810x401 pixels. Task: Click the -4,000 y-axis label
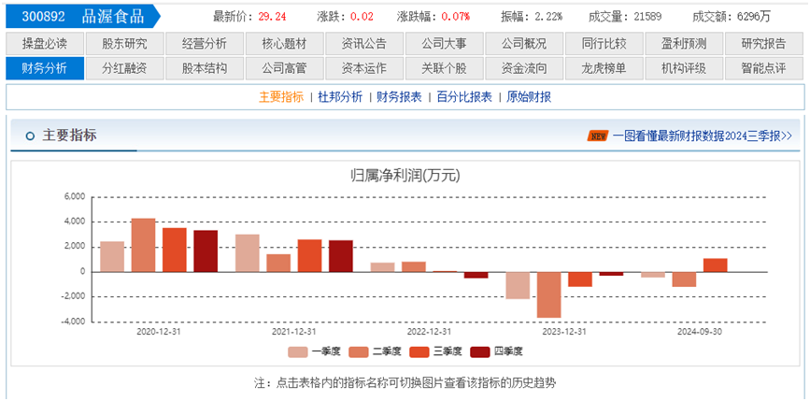(74, 322)
